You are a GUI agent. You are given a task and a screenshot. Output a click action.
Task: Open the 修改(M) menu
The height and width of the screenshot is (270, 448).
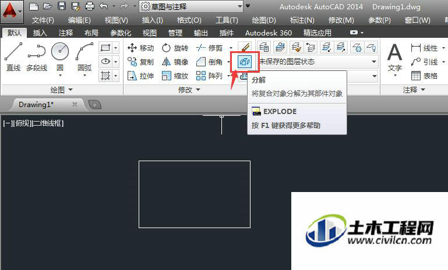coord(341,20)
